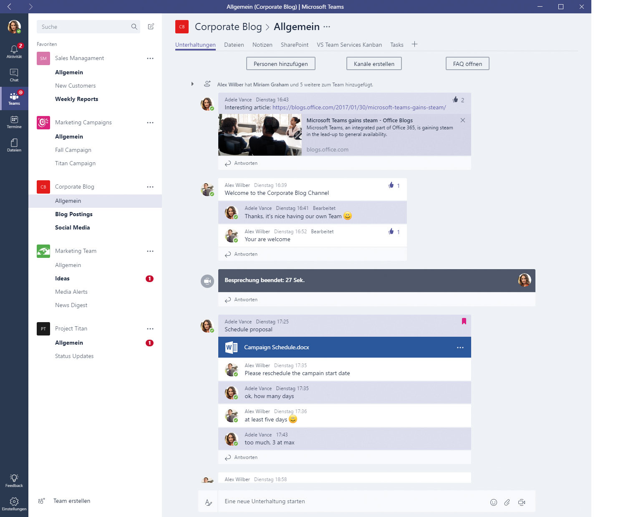The image size is (641, 517).
Task: Open the Social Media channel
Action: pos(73,227)
